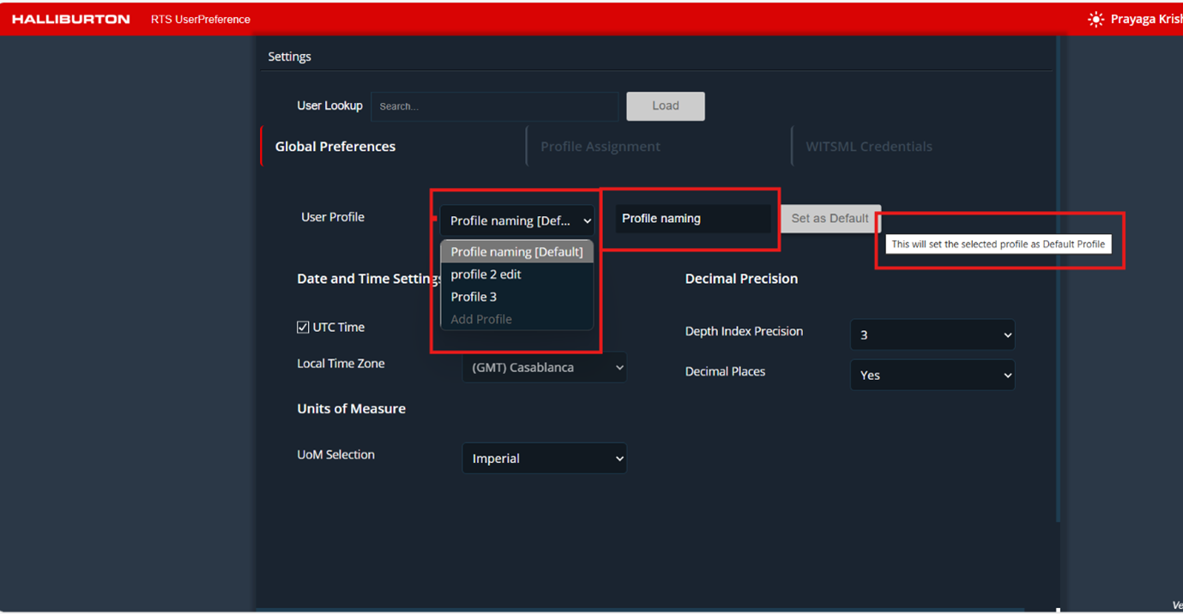Switch to the Profile Assignment tab
The width and height of the screenshot is (1183, 614).
pos(600,147)
